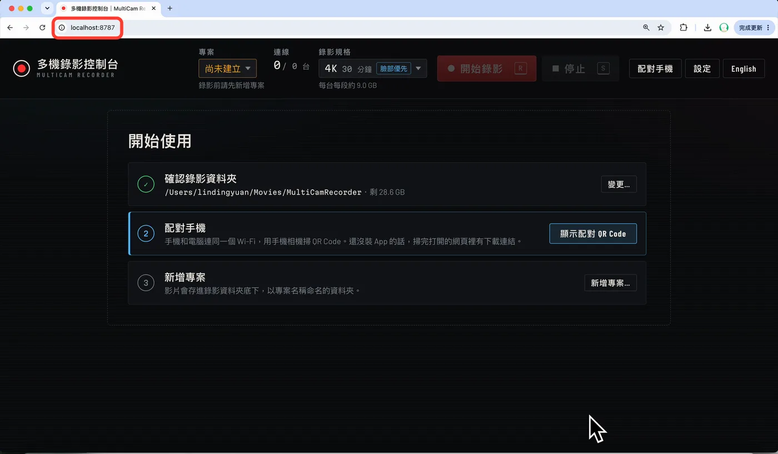
Task: Select the 多機錄影控制台 browser tab
Action: (108, 8)
